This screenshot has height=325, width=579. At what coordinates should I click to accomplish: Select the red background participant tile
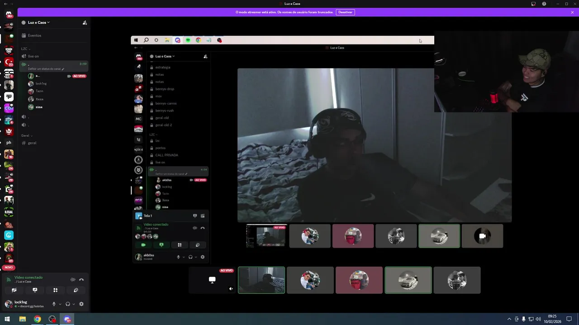point(359,280)
